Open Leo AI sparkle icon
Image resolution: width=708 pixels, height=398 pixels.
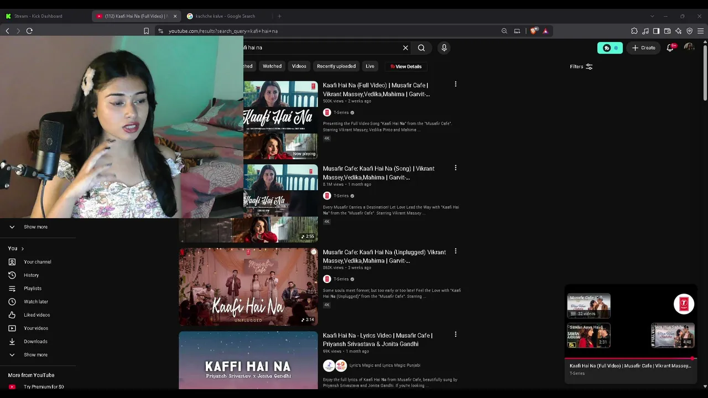click(x=679, y=31)
